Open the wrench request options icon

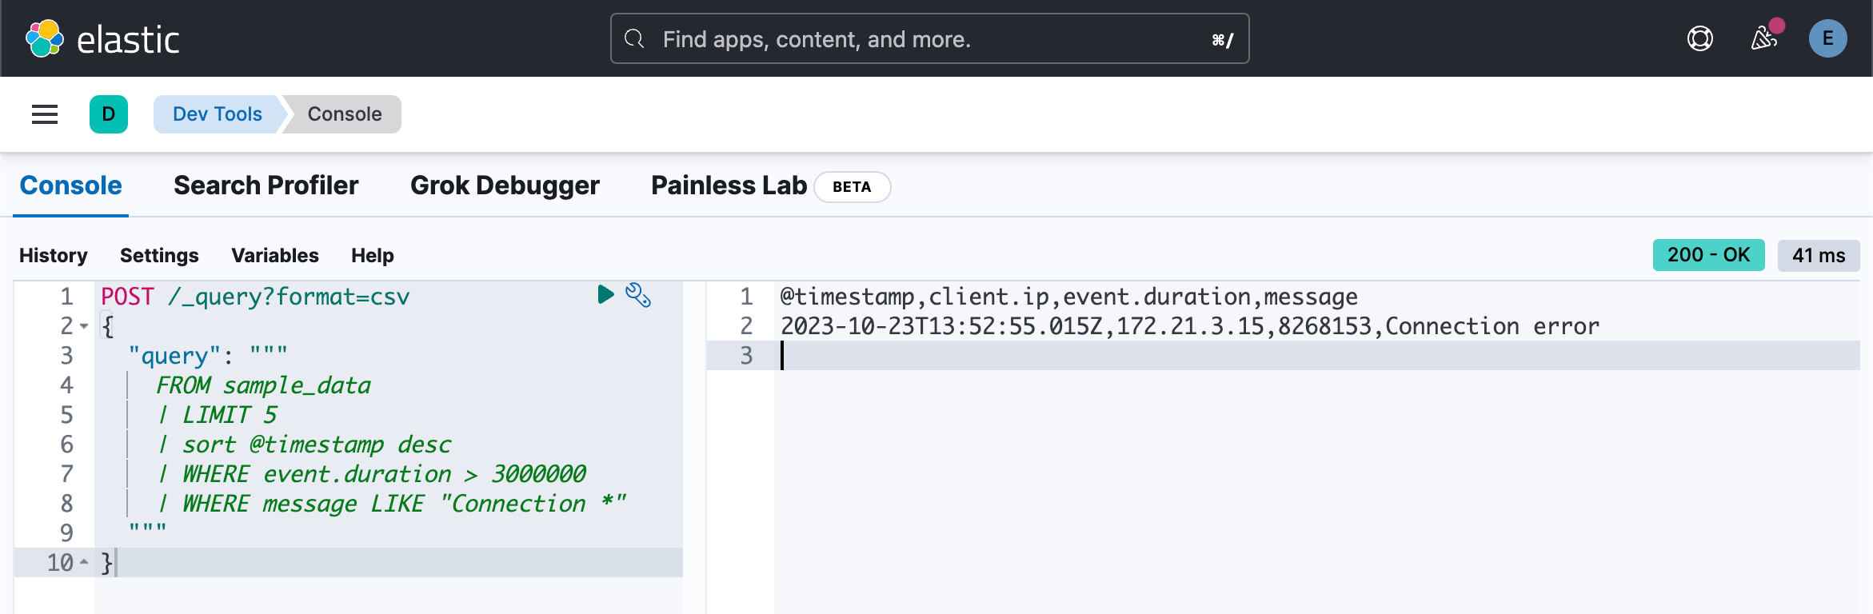(638, 295)
